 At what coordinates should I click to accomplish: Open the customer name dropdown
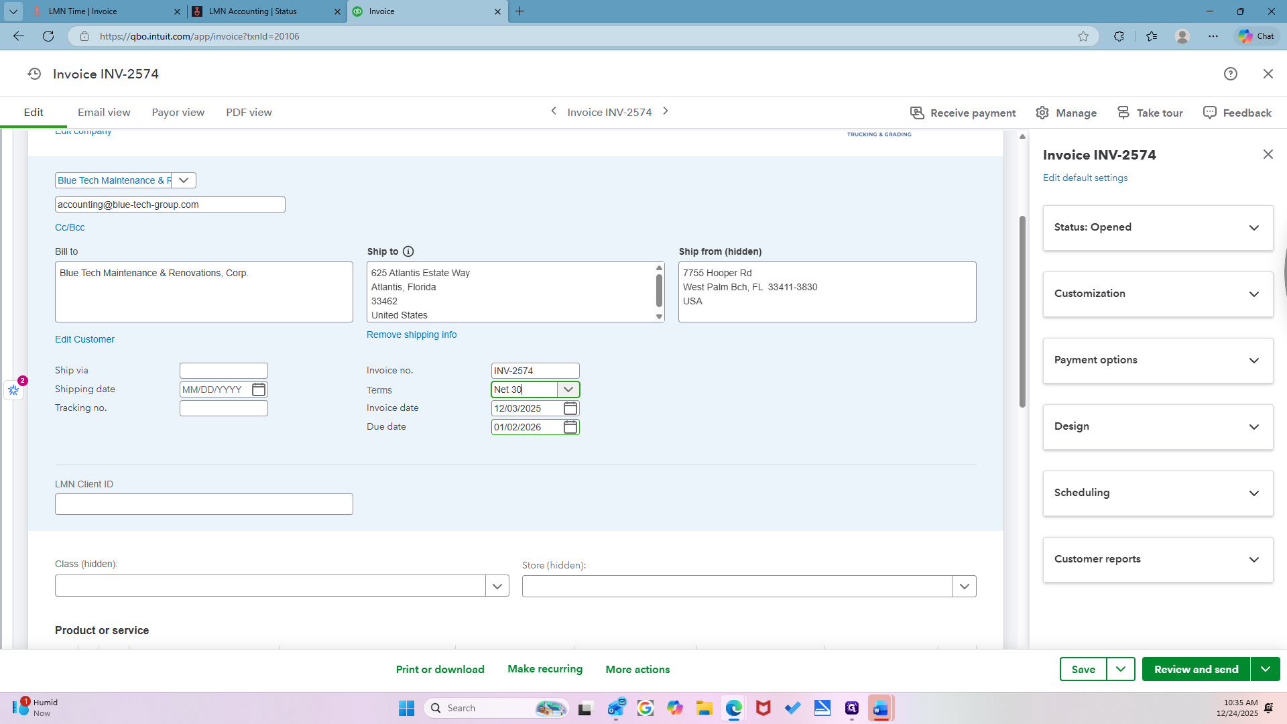(184, 180)
